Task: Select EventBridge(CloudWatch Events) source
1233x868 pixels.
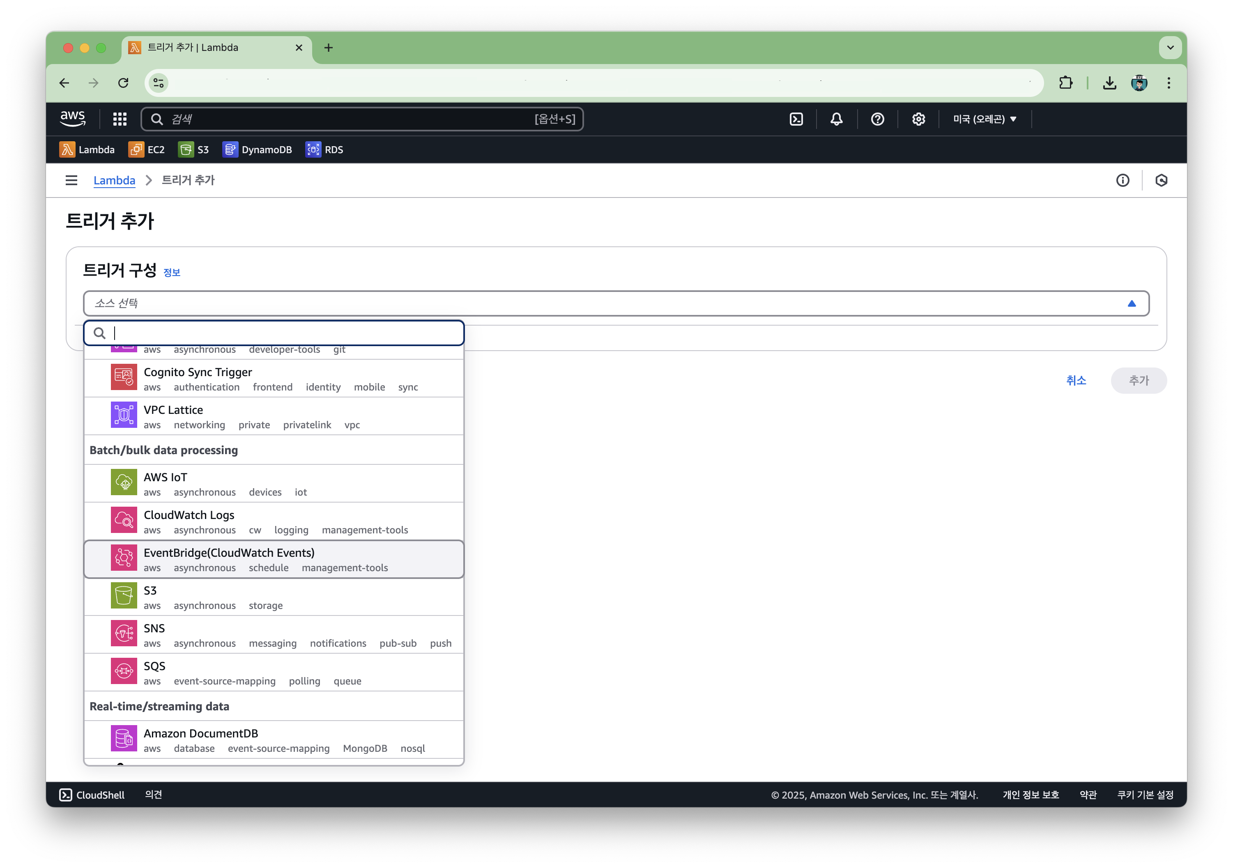Action: pos(274,559)
